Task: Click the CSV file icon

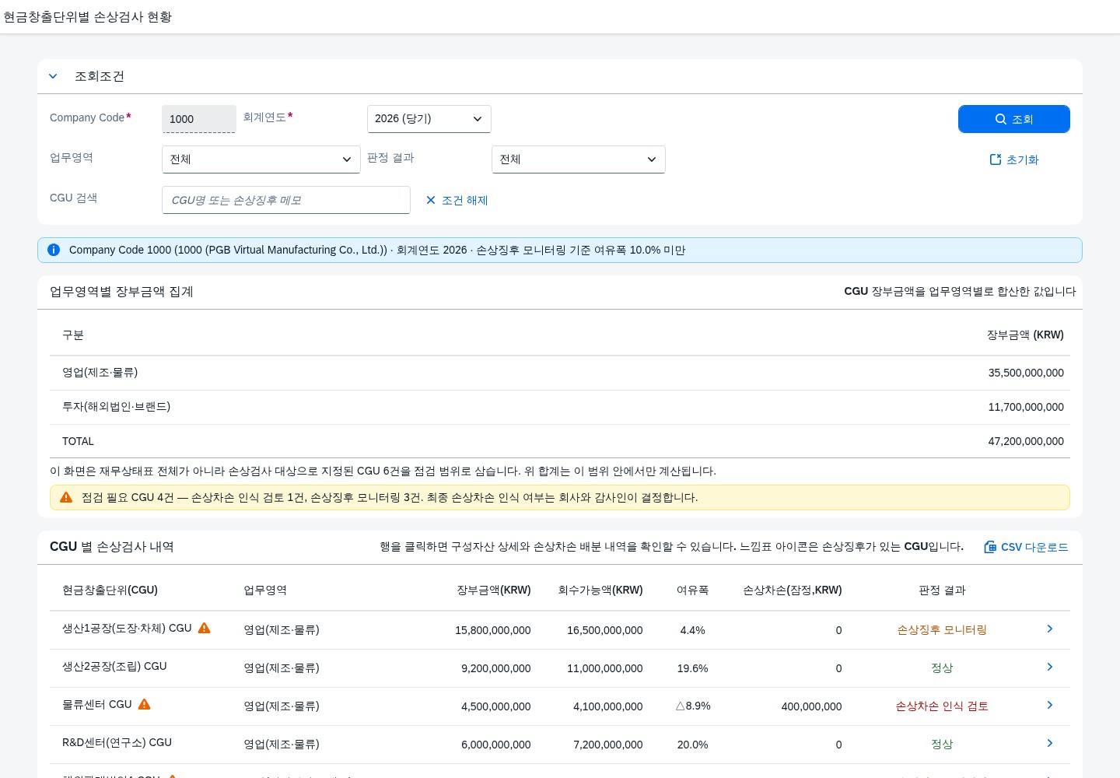Action: click(x=990, y=547)
